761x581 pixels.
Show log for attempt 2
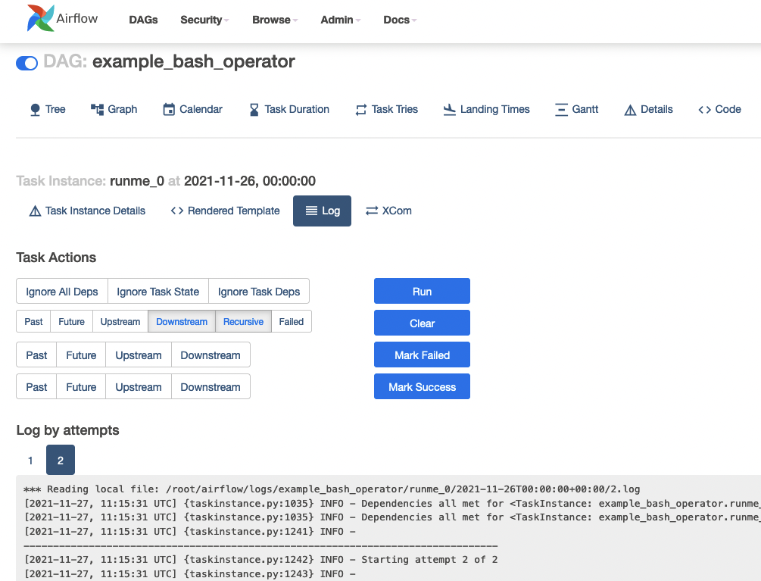61,460
